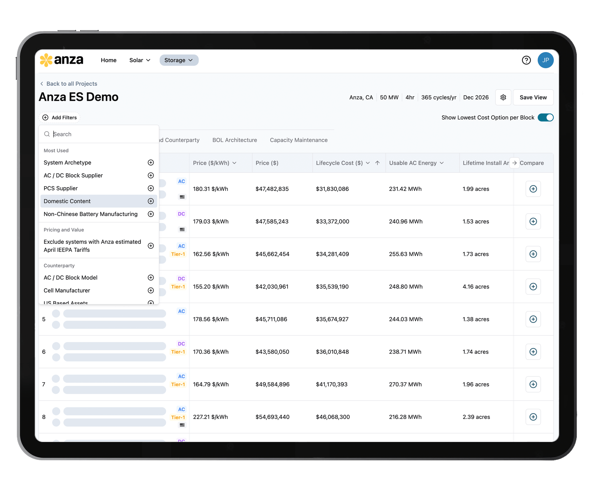Click the search magnifier icon
This screenshot has height=489, width=601.
click(47, 134)
